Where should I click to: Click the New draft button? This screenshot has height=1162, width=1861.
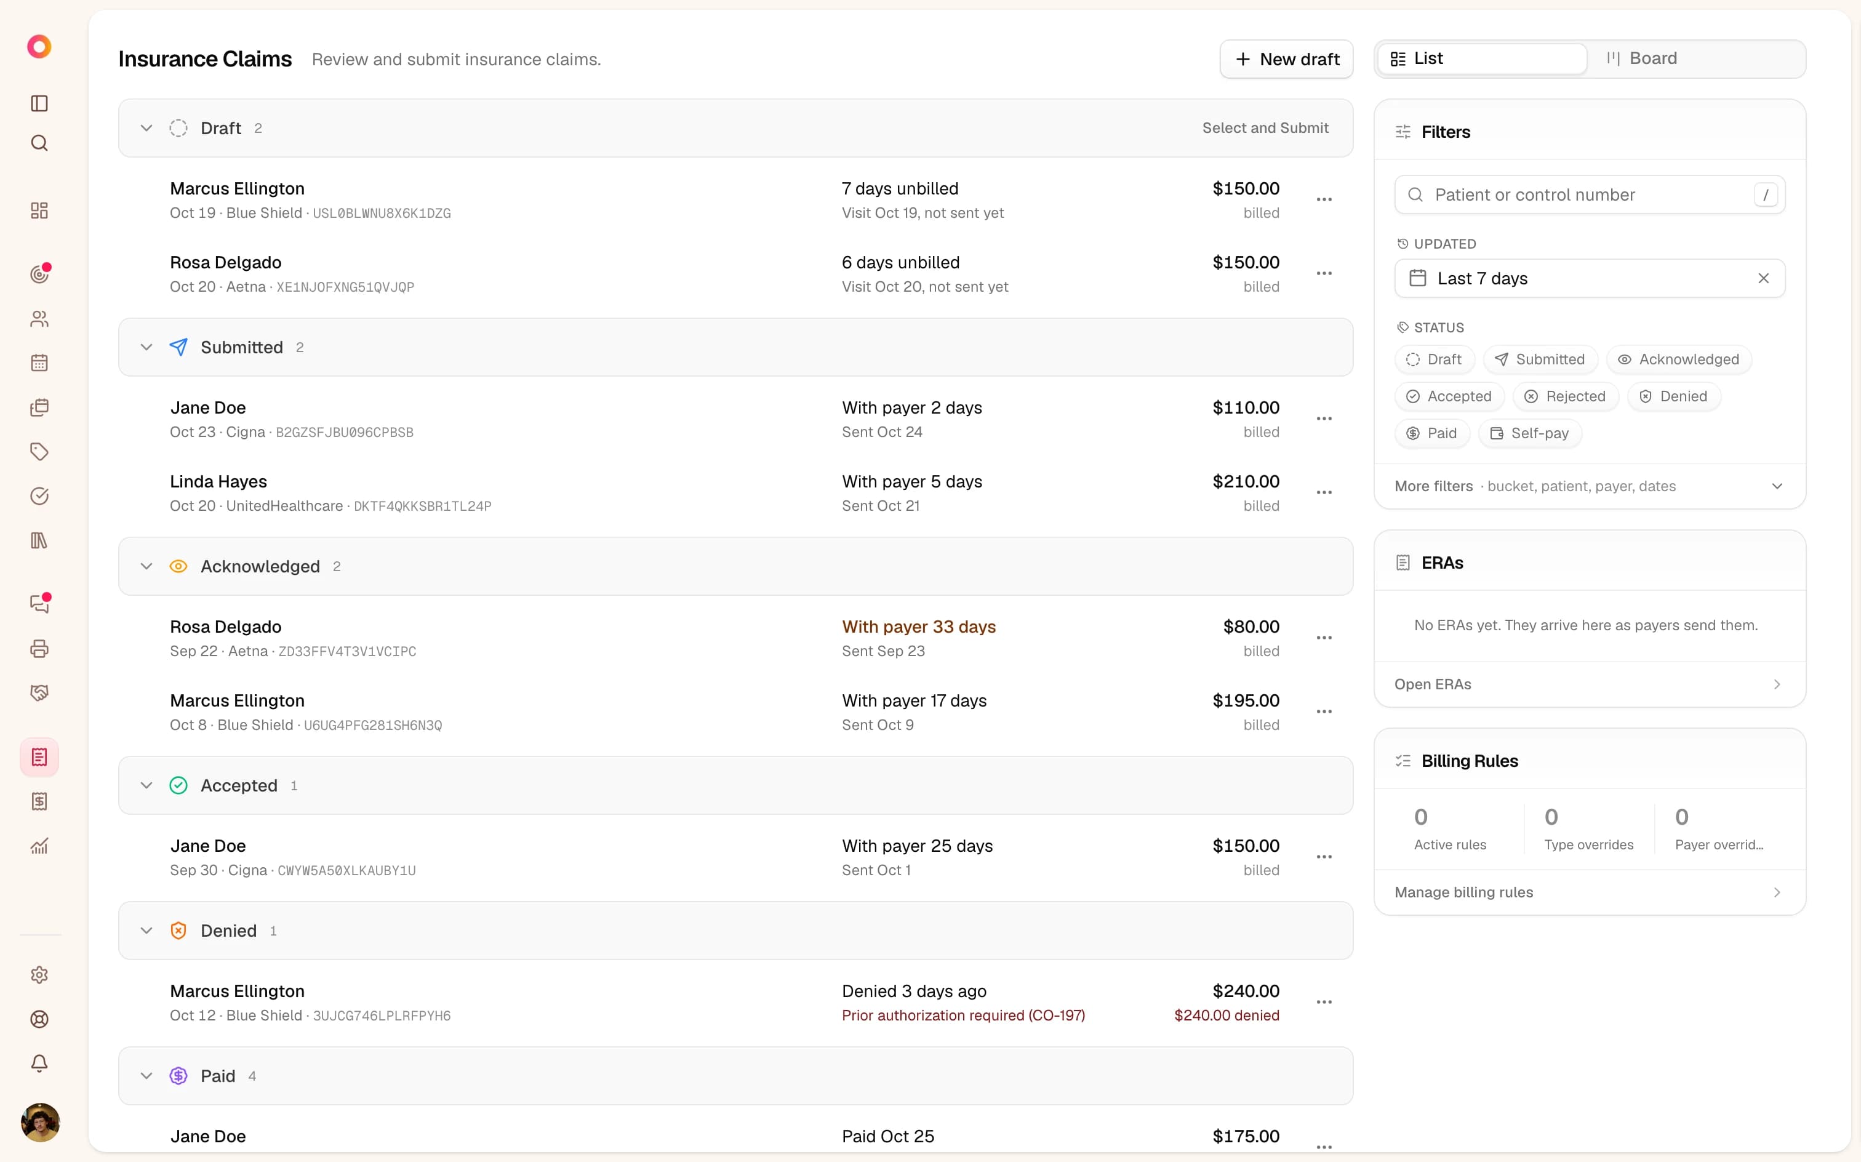click(1286, 59)
